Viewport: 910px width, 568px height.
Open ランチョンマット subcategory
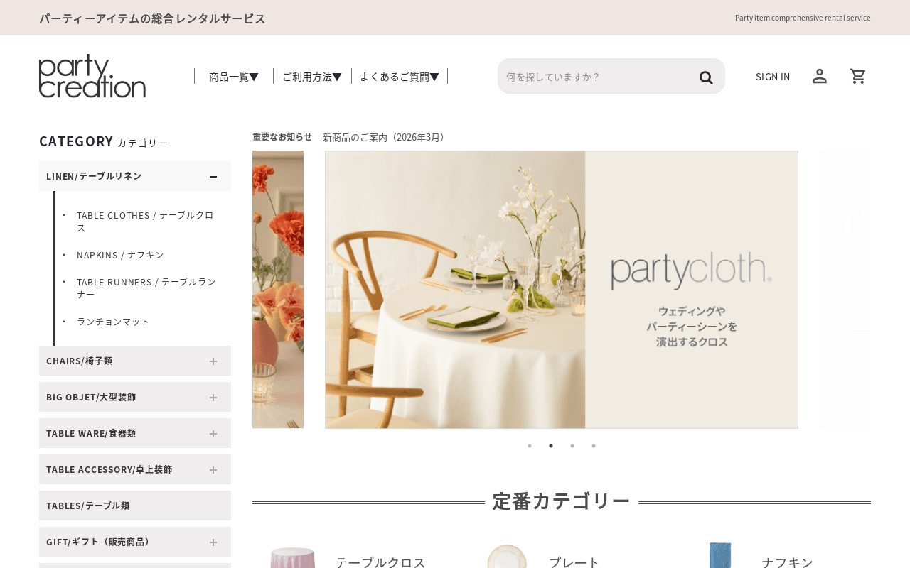click(113, 322)
